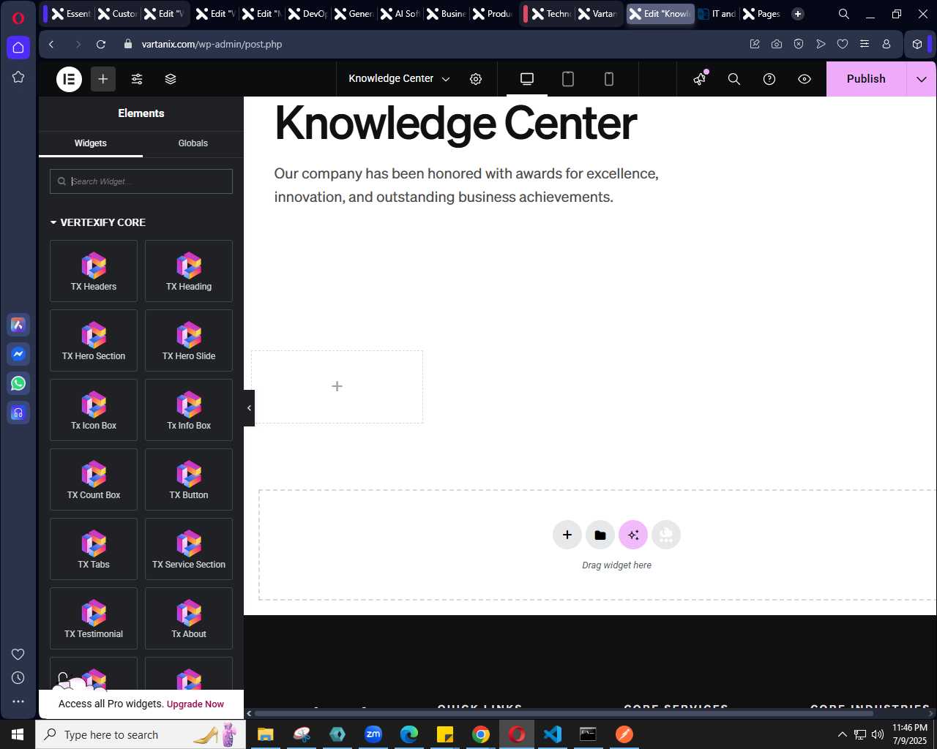Image resolution: width=937 pixels, height=749 pixels.
Task: Open the Knowledge Center document dropdown
Action: [x=399, y=79]
